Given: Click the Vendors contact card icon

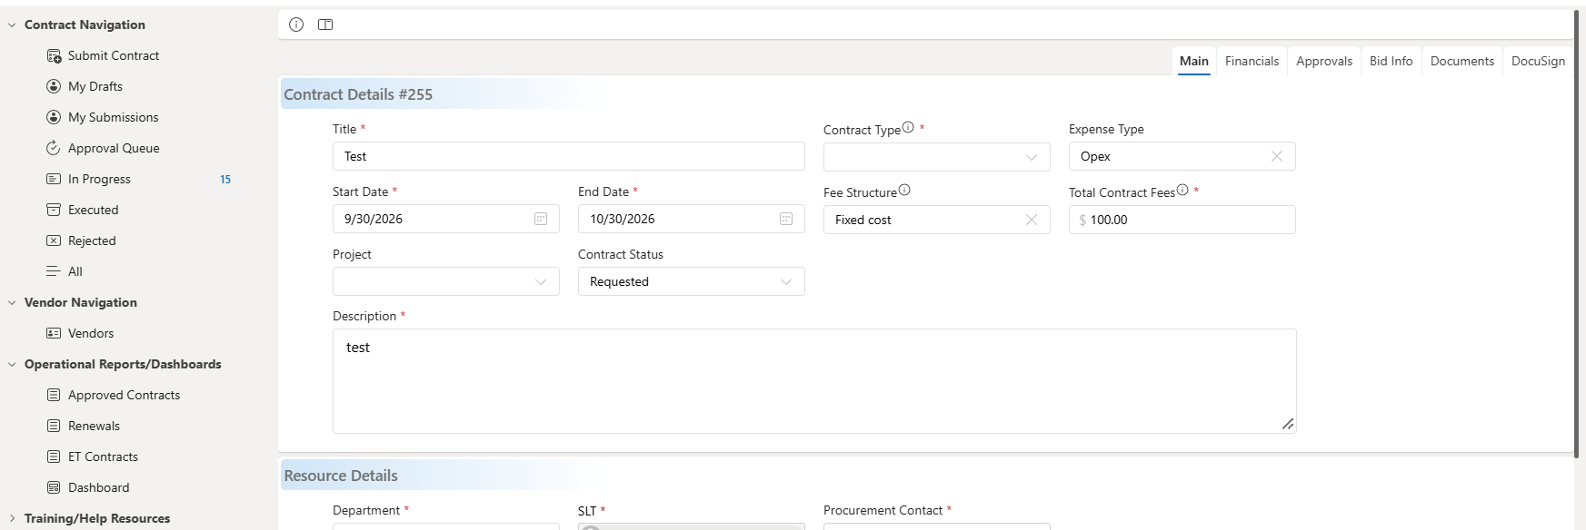Looking at the screenshot, I should [x=54, y=333].
